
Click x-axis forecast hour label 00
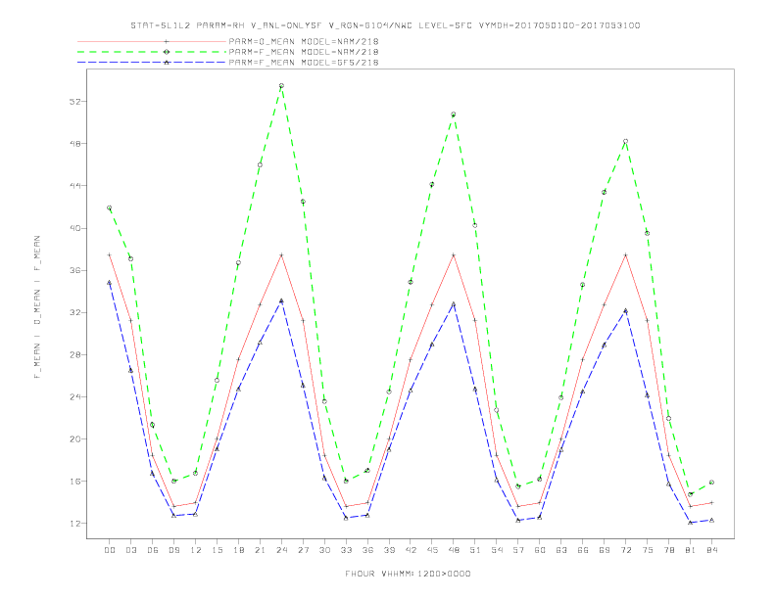pos(110,550)
